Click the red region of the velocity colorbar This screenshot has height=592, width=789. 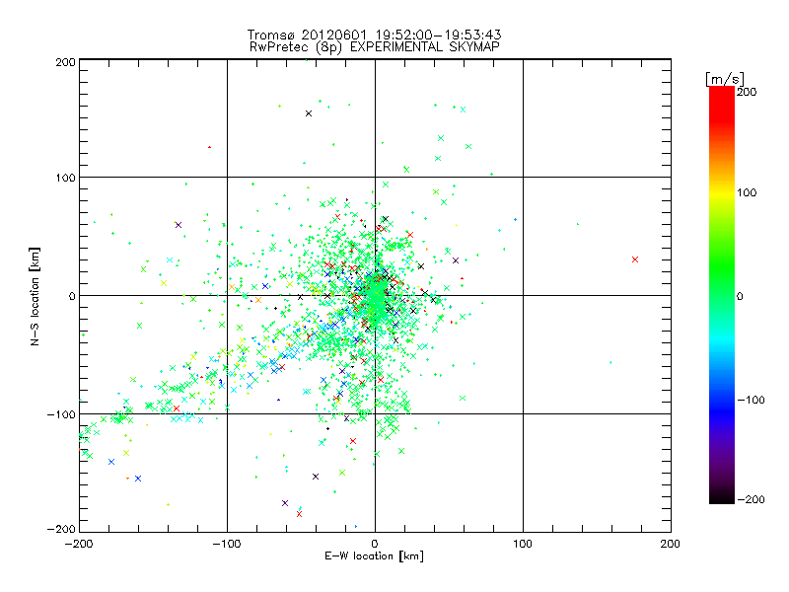pyautogui.click(x=722, y=104)
